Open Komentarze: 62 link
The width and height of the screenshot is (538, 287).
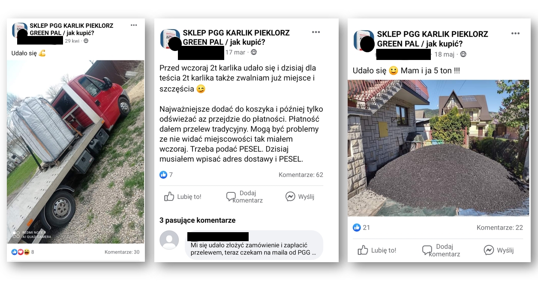click(301, 175)
